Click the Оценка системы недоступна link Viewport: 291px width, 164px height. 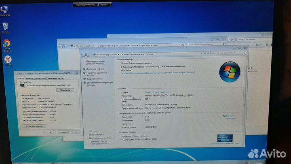click(157, 92)
